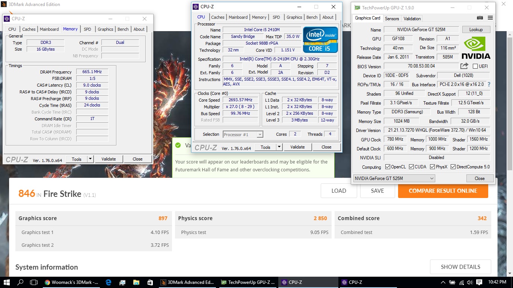Viewport: 513px width, 288px height.
Task: Open Caches tab in CPU-Z Memory window
Action: 29,29
